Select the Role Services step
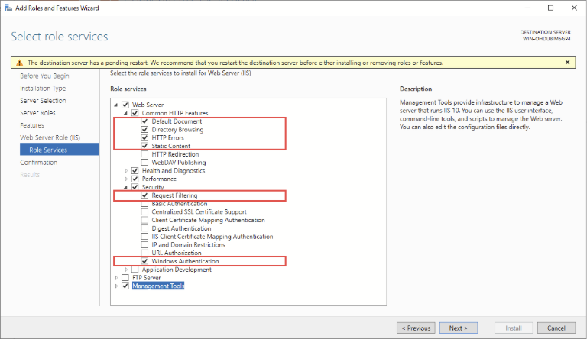The width and height of the screenshot is (587, 339). coord(59,150)
